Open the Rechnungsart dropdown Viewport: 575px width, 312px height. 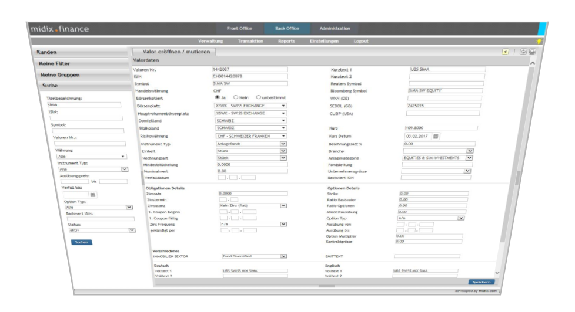tap(252, 158)
